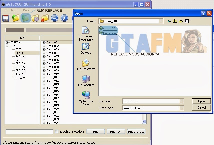Open the File menu
The width and height of the screenshot is (214, 145).
click(x=4, y=10)
